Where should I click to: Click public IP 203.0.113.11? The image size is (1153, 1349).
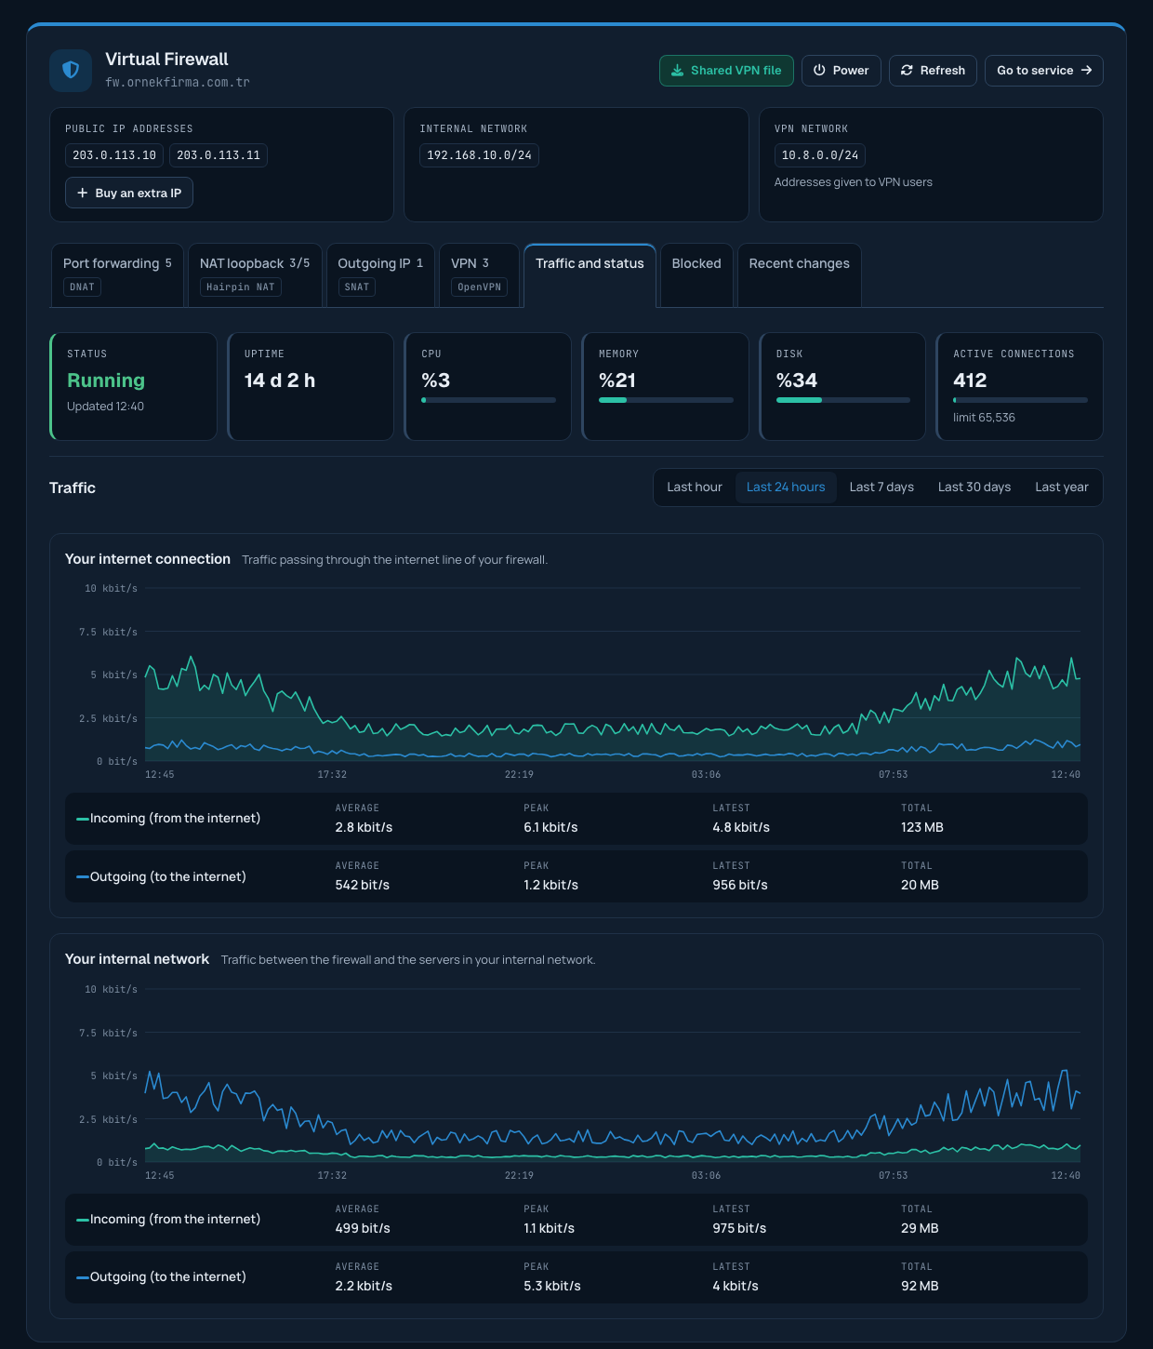[x=219, y=155]
